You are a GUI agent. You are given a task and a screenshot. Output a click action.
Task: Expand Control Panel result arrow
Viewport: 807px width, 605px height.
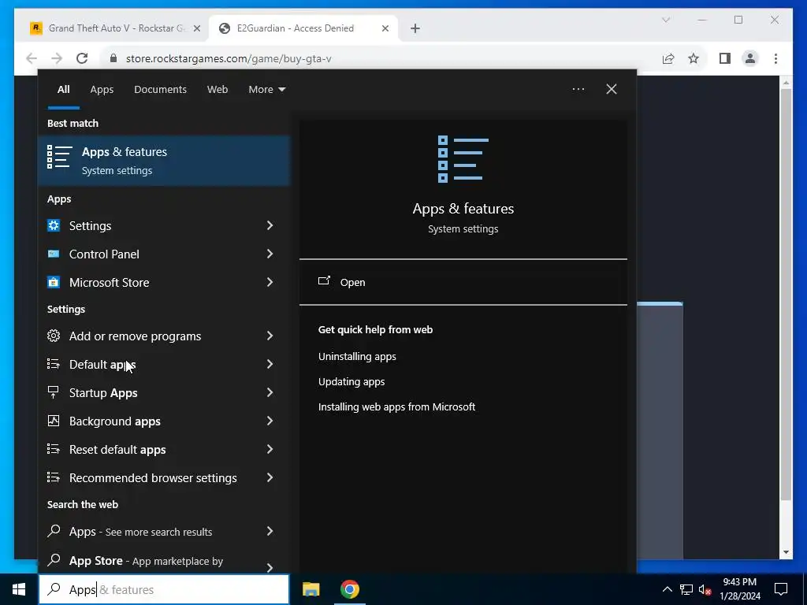(x=270, y=254)
